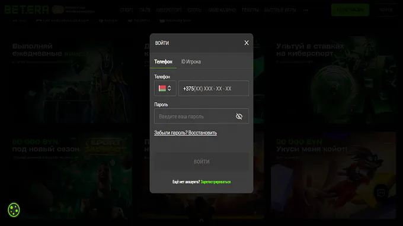Select the Телефон login tab
The height and width of the screenshot is (226, 403).
tap(163, 62)
